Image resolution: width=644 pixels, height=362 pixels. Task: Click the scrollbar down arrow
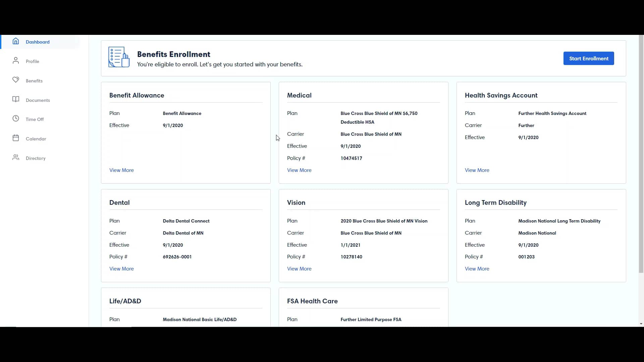click(x=640, y=323)
